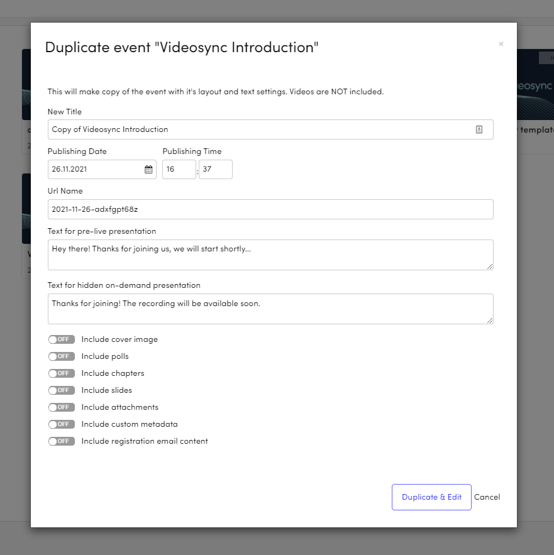Click the hidden on-demand presentation text area

click(x=252, y=309)
